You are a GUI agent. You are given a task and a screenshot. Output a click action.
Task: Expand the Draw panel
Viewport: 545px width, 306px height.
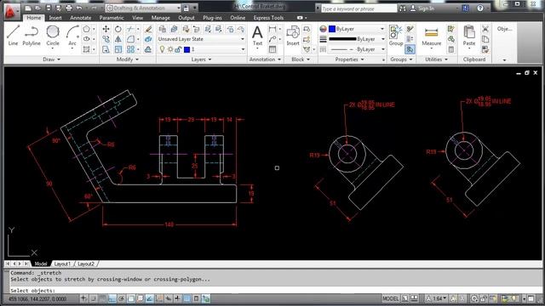51,59
